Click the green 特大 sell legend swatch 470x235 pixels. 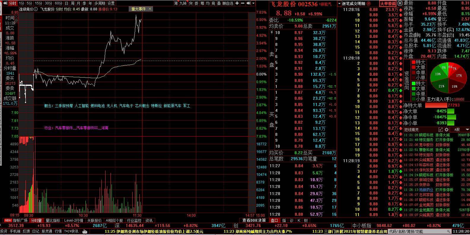pos(413,84)
